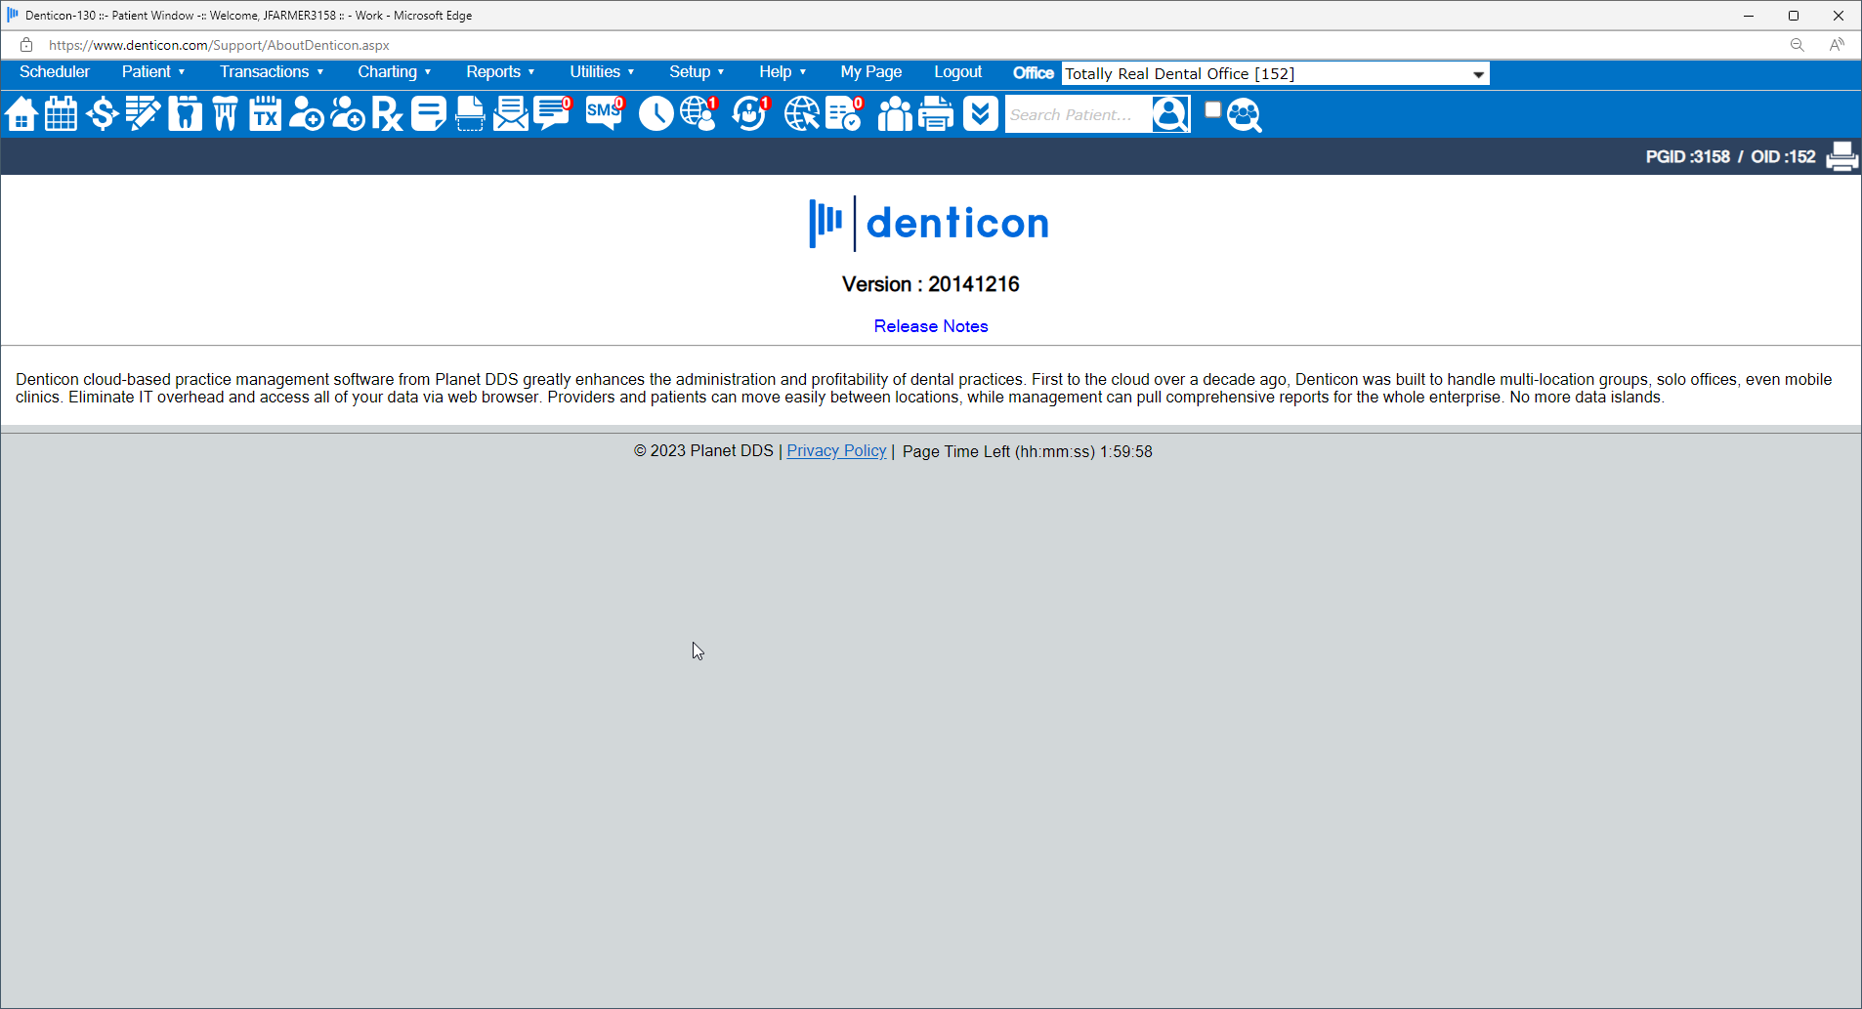The image size is (1862, 1009).
Task: Open the sticky note icon
Action: [429, 114]
